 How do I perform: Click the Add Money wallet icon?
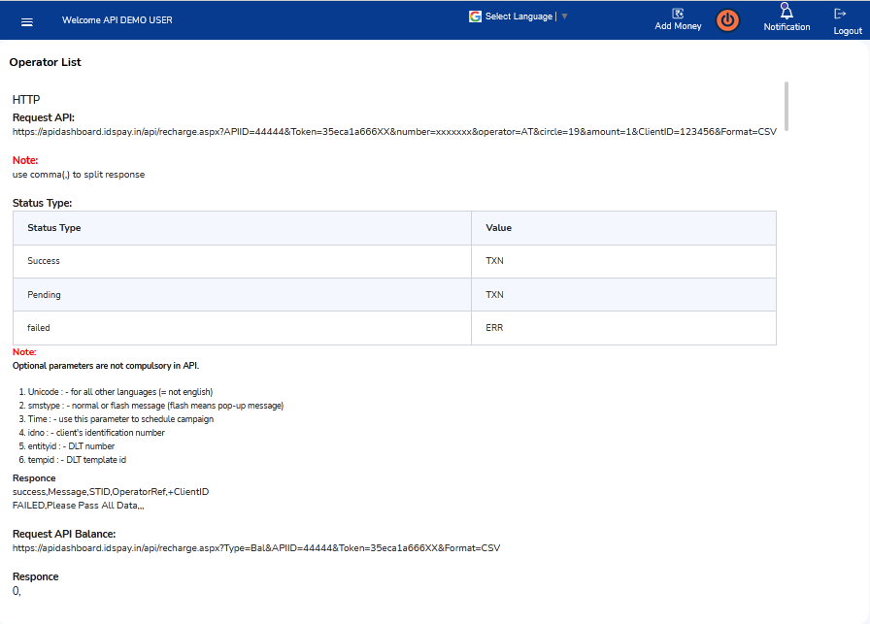678,13
